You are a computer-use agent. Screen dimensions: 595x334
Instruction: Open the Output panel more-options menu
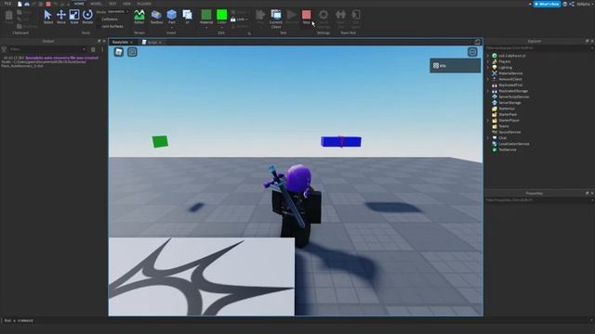(x=102, y=49)
